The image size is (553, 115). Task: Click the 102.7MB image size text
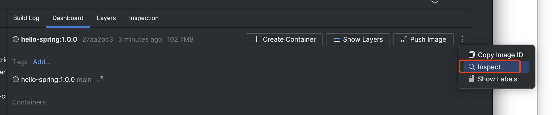tap(180, 39)
